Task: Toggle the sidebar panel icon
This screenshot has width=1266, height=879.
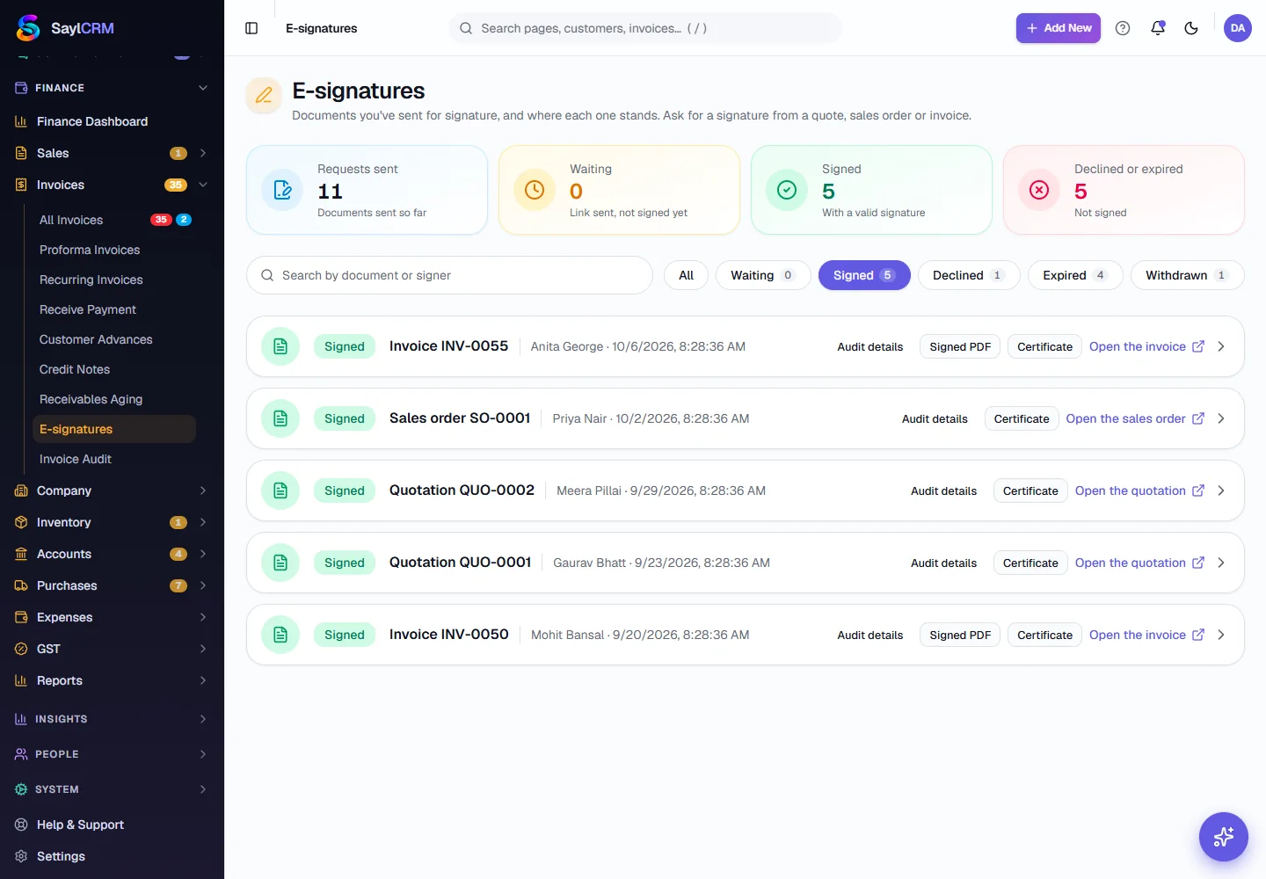Action: click(x=251, y=28)
